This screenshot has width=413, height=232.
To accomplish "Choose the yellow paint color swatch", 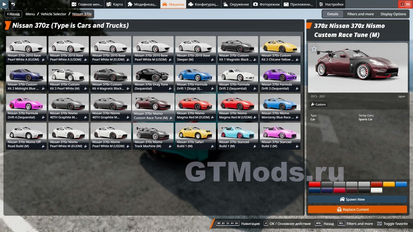I will click(389, 184).
